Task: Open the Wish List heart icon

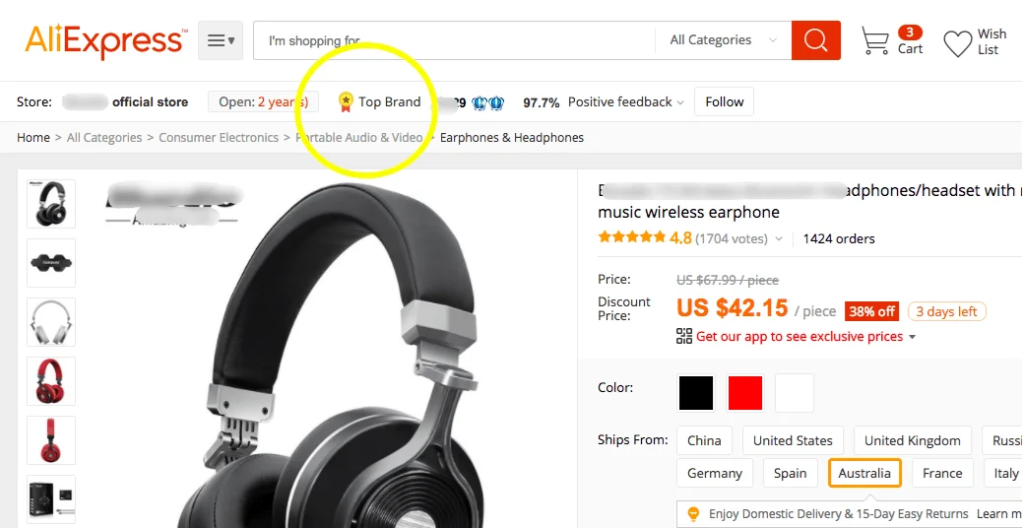Action: 958,43
